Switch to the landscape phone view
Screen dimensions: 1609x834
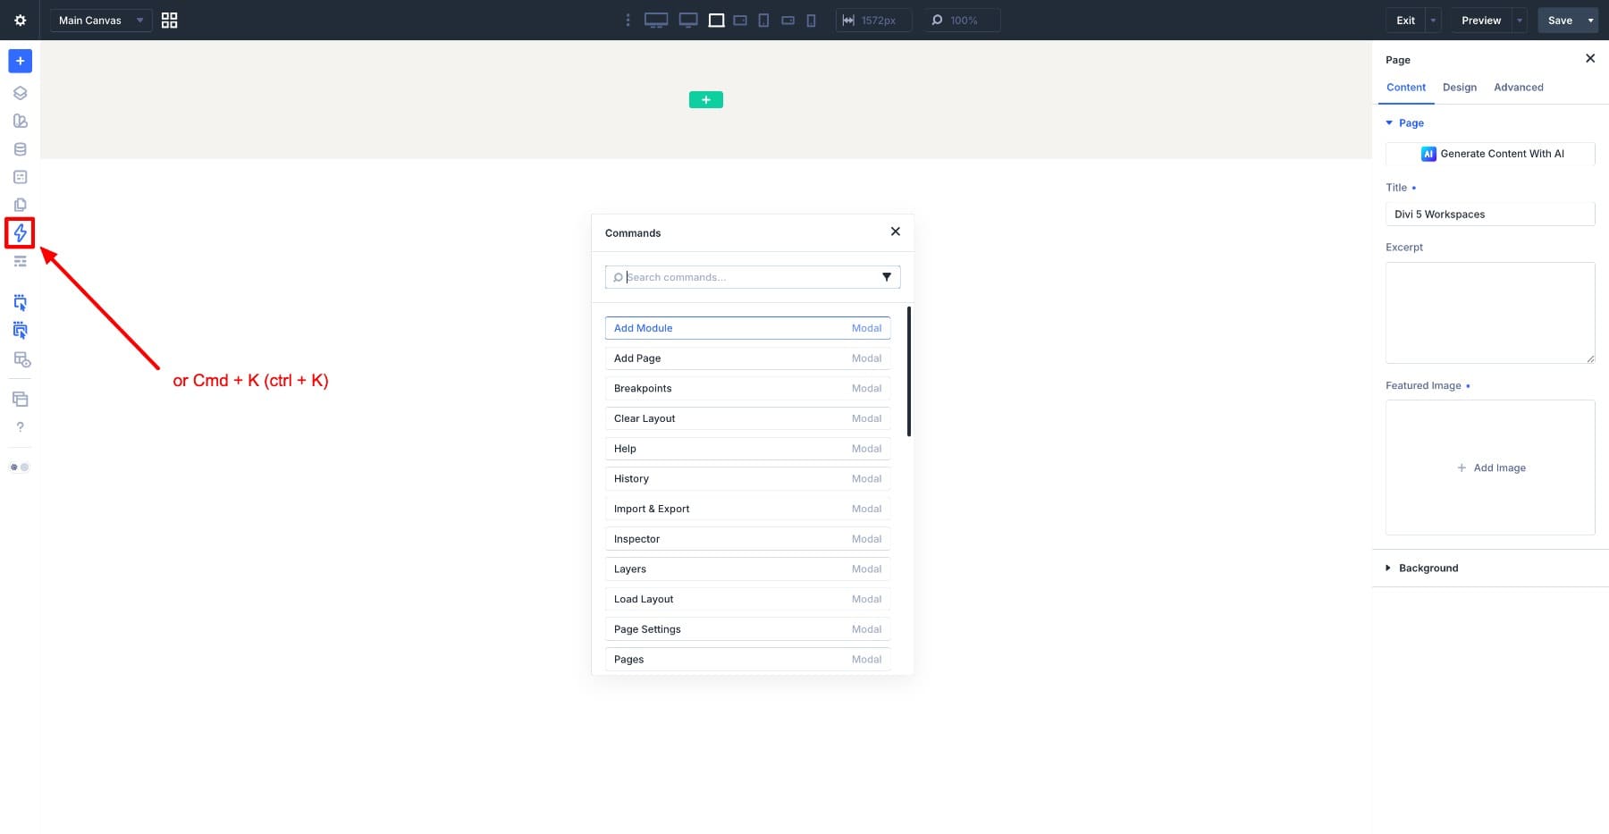pyautogui.click(x=788, y=20)
